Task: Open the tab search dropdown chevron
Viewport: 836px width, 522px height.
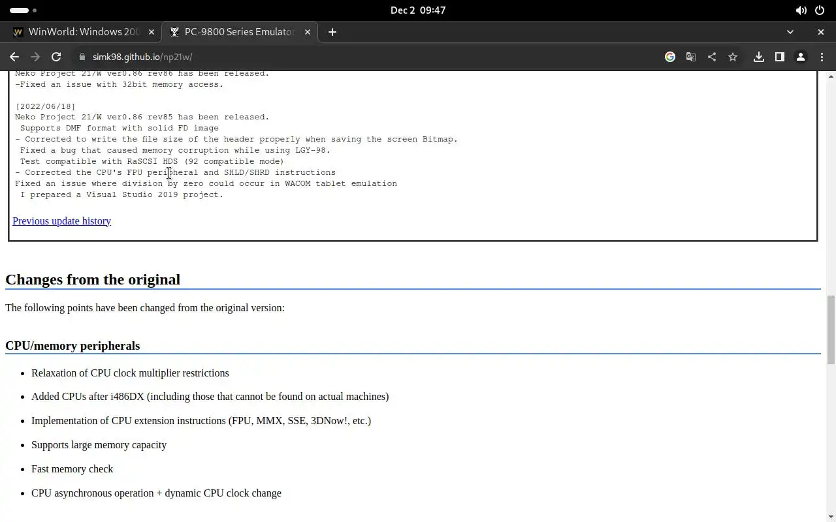Action: pyautogui.click(x=790, y=32)
